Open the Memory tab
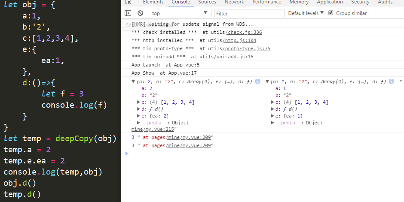 coord(299,2)
